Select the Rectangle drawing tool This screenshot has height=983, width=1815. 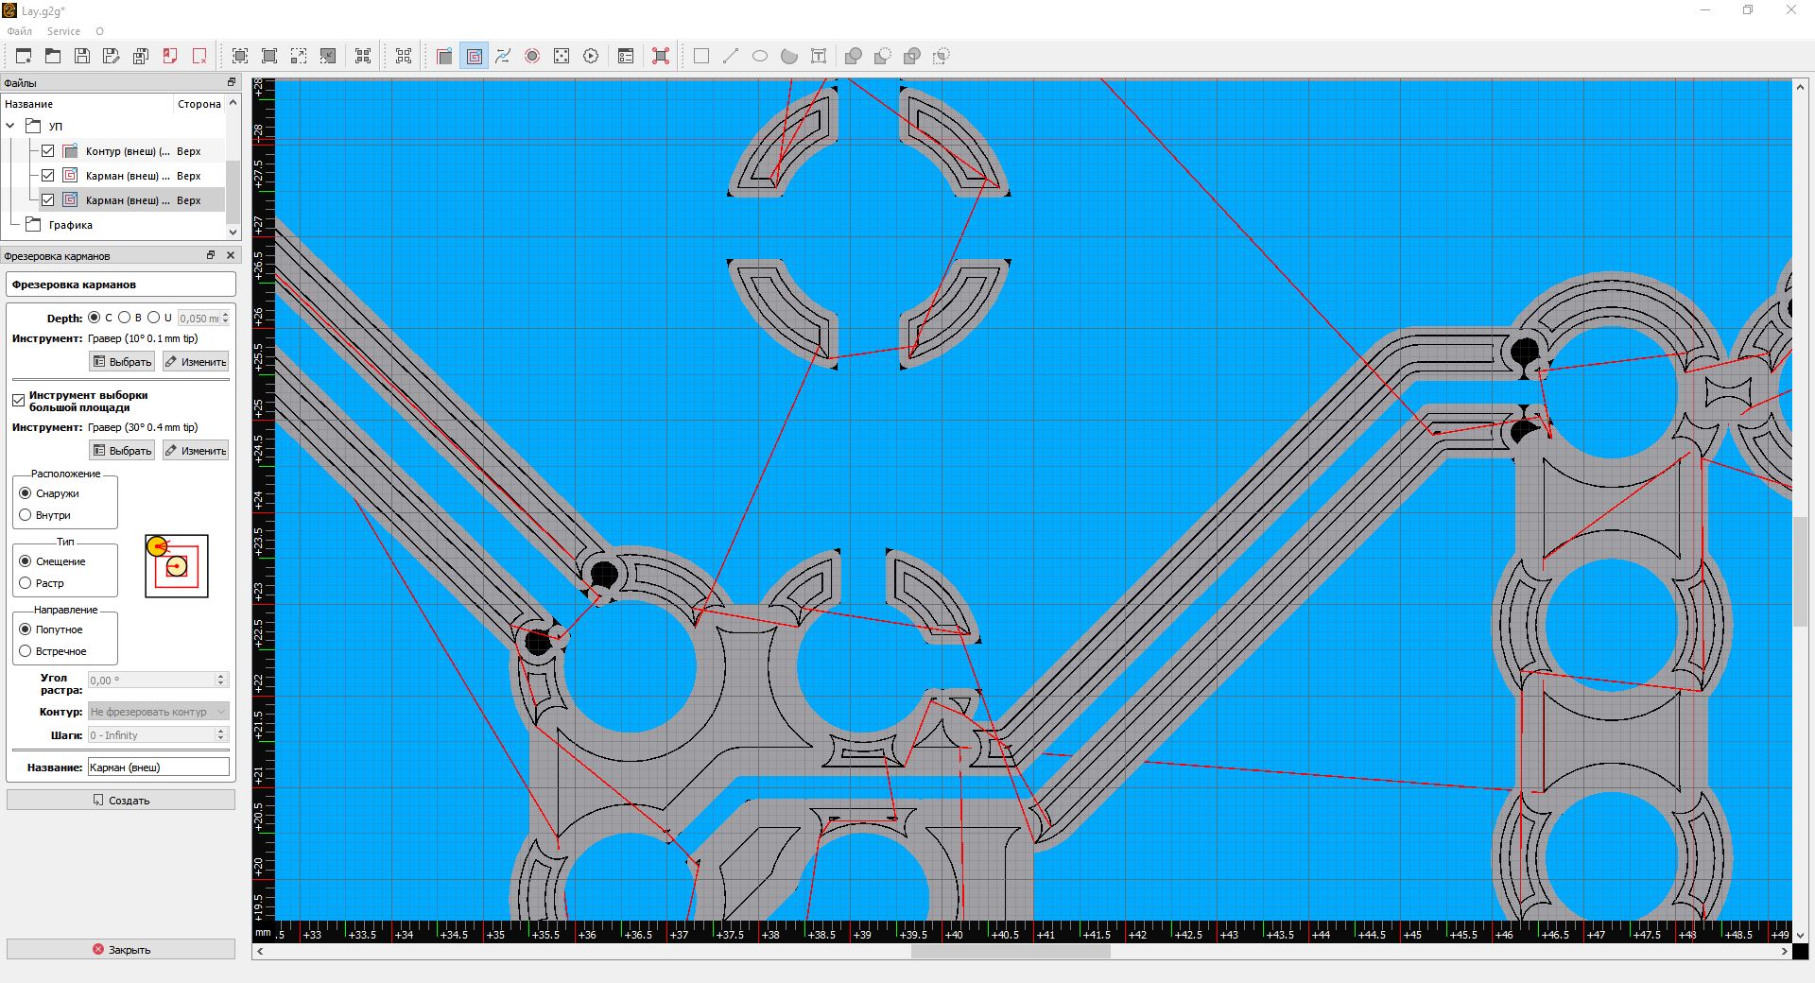pyautogui.click(x=701, y=56)
